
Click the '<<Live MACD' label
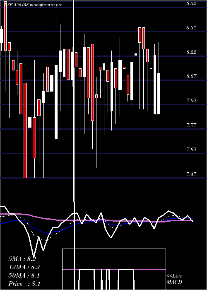[174, 279]
